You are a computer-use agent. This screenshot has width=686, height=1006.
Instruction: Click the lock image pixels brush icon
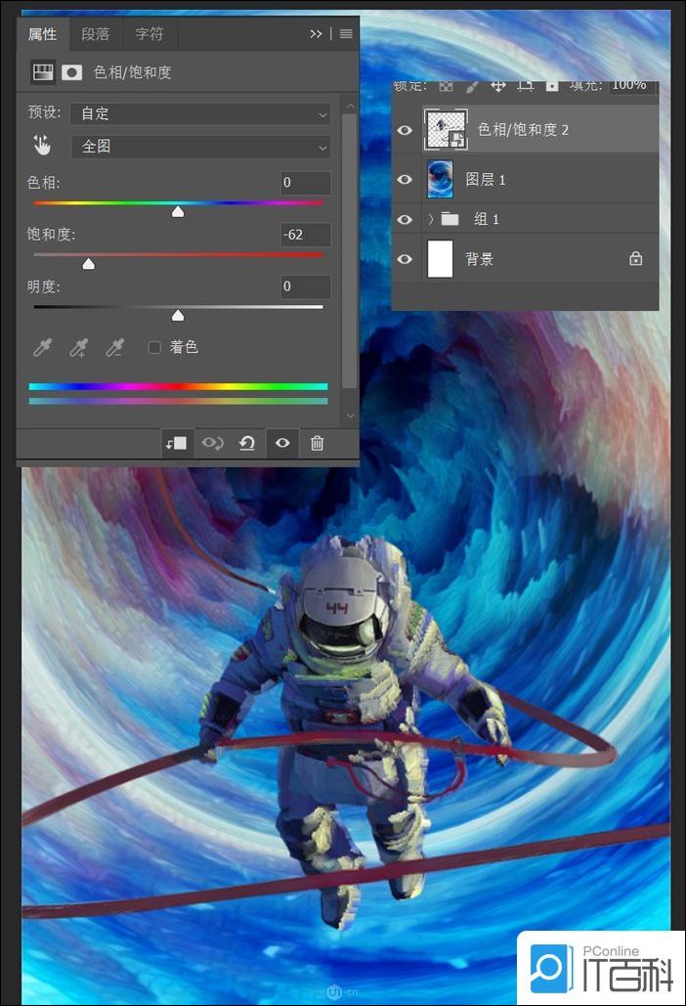tap(472, 87)
